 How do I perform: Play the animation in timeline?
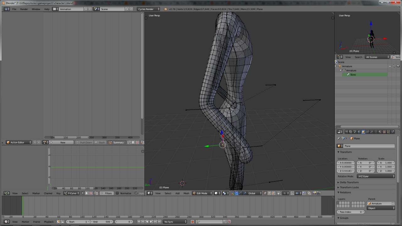pyautogui.click(x=151, y=222)
